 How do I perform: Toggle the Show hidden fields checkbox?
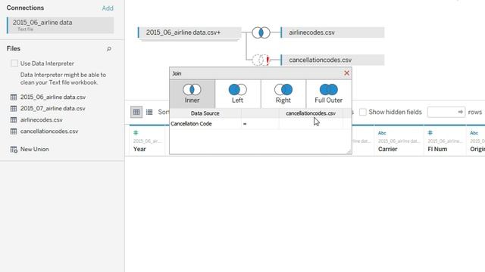(363, 113)
